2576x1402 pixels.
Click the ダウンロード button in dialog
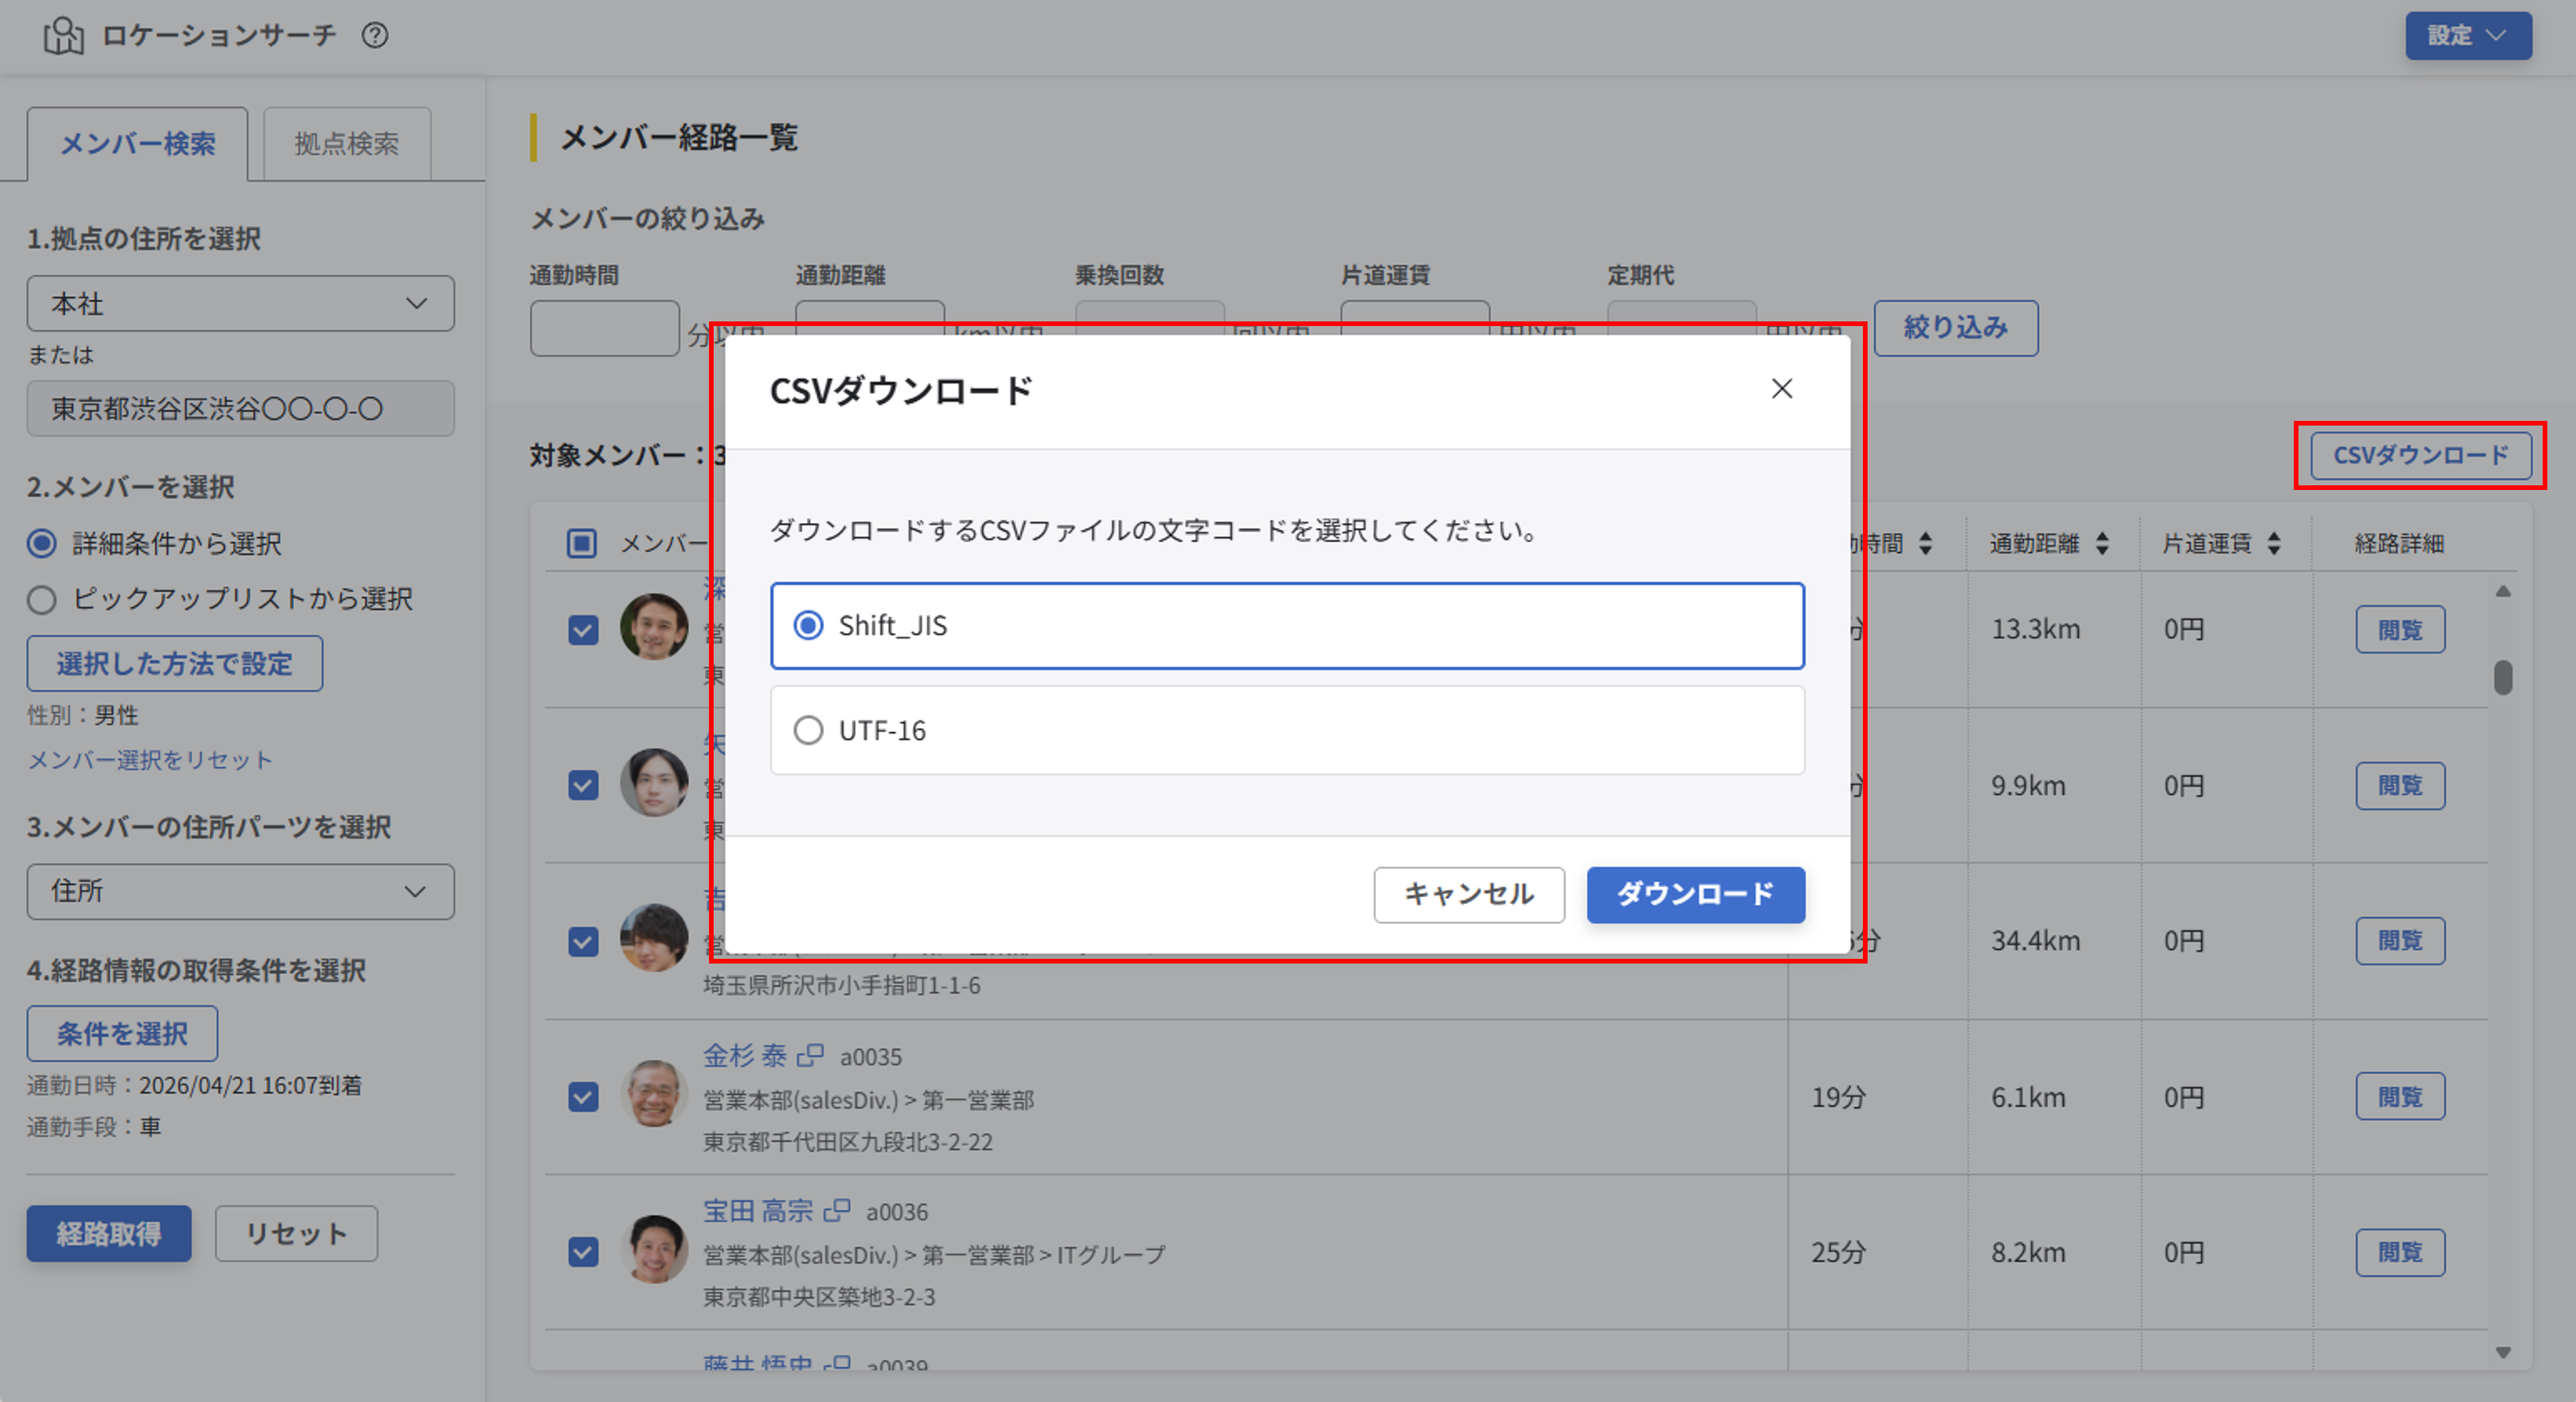coord(1695,894)
